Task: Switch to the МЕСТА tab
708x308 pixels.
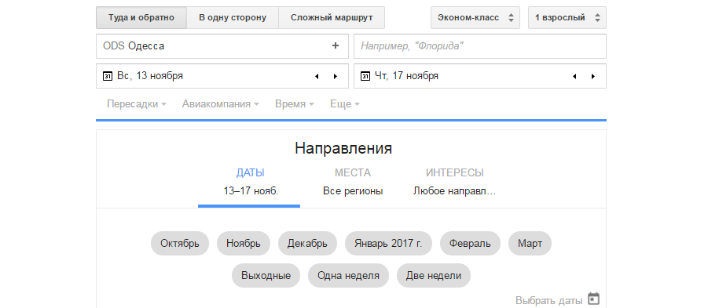Action: click(x=353, y=182)
